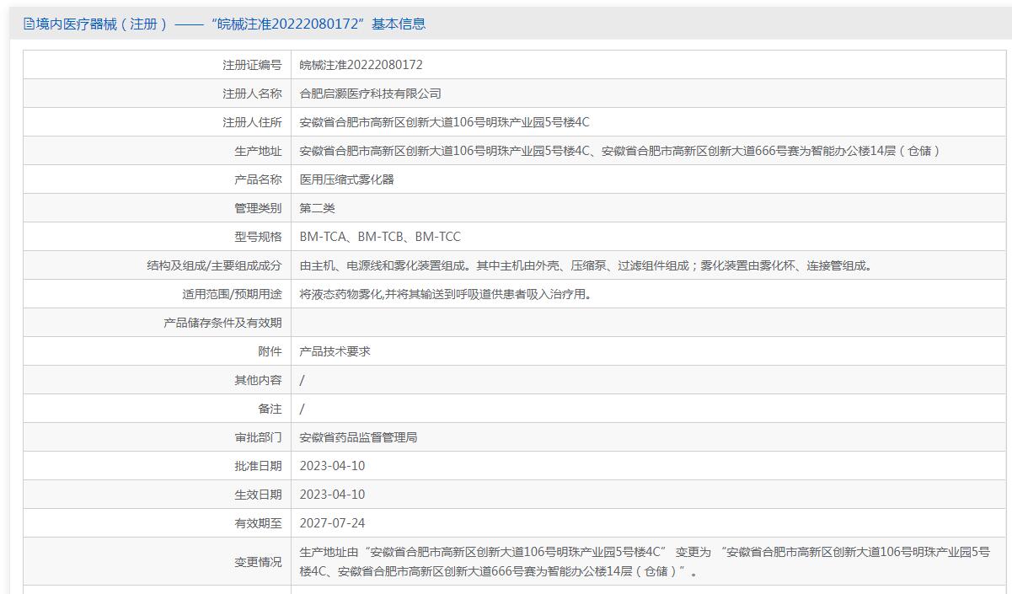Click the 其他内容 label
The image size is (1012, 594).
(x=258, y=380)
